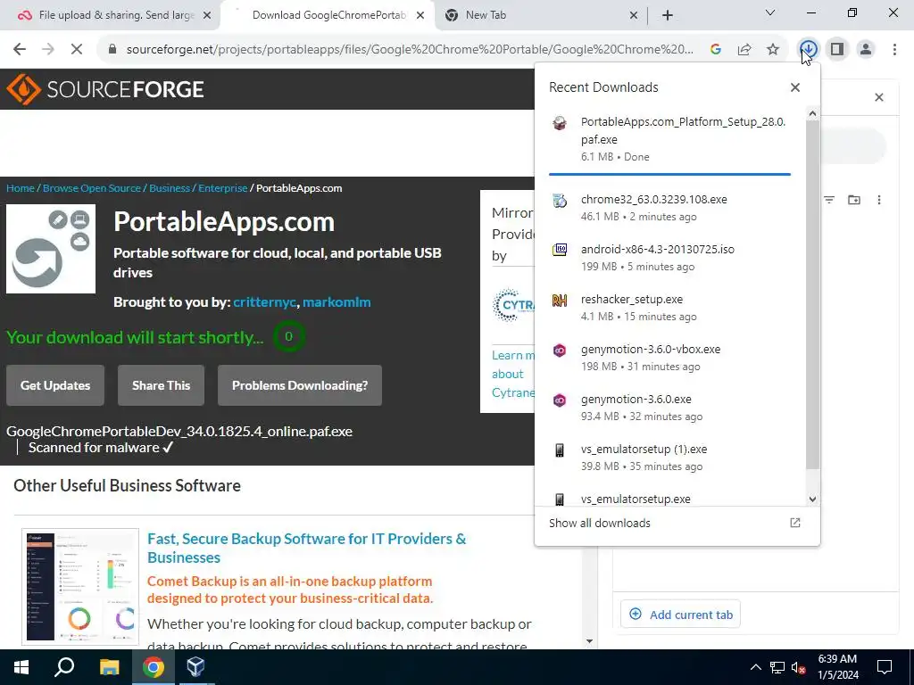Select the Download GoogleChromePortable tab
This screenshot has width=914, height=685.
pyautogui.click(x=328, y=15)
